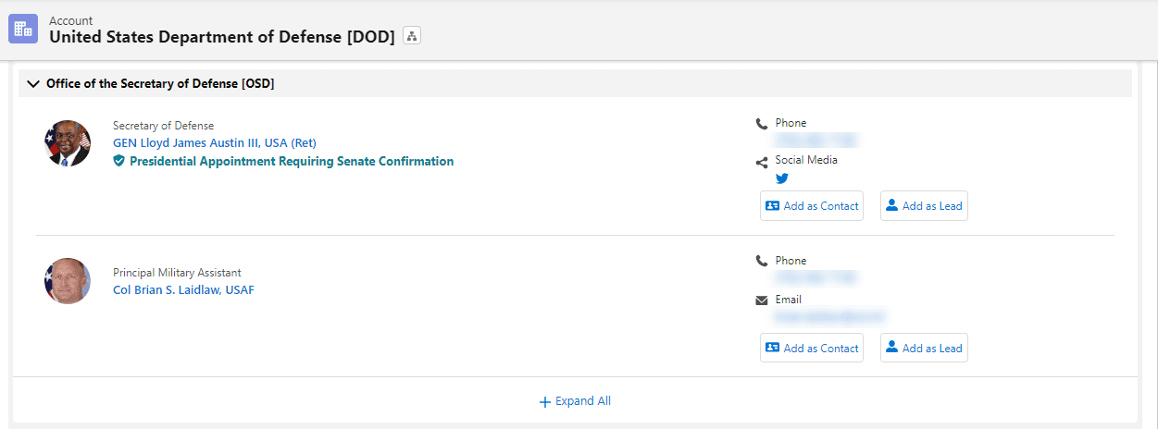Click the phone icon for Secretary of Defense
The image size is (1158, 429).
pyautogui.click(x=762, y=124)
